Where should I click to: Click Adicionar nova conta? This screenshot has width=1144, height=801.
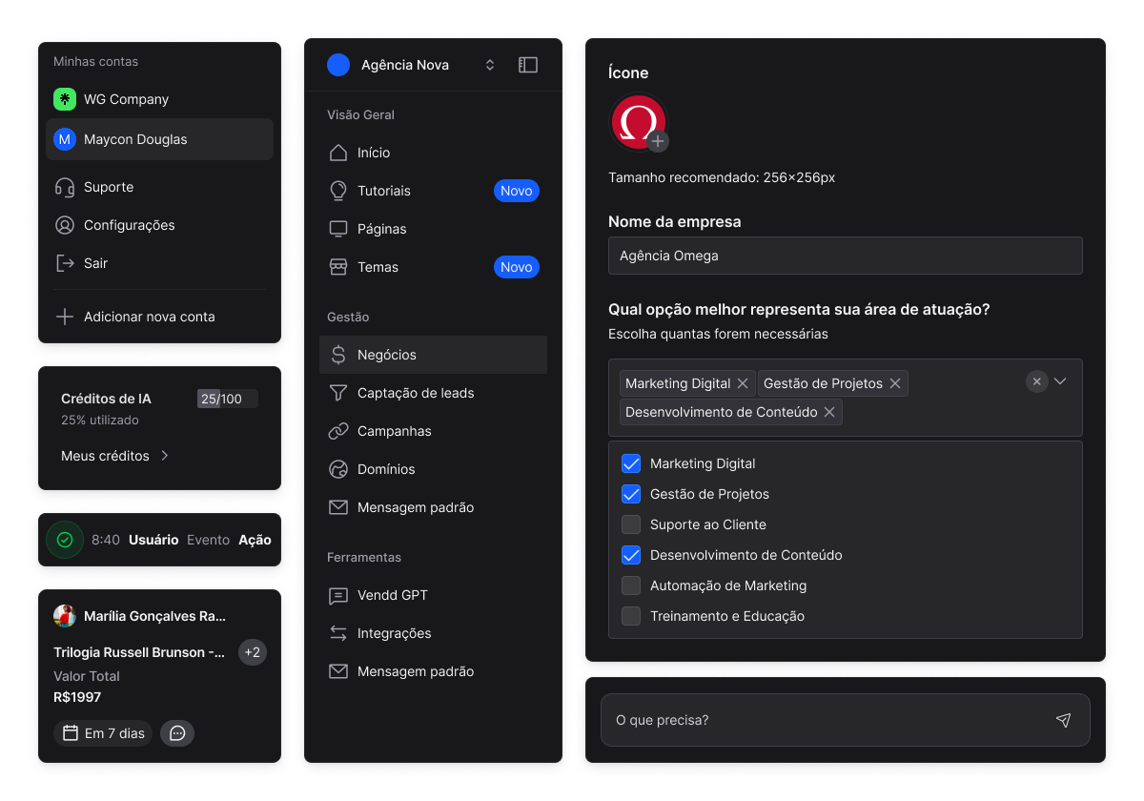pos(149,317)
